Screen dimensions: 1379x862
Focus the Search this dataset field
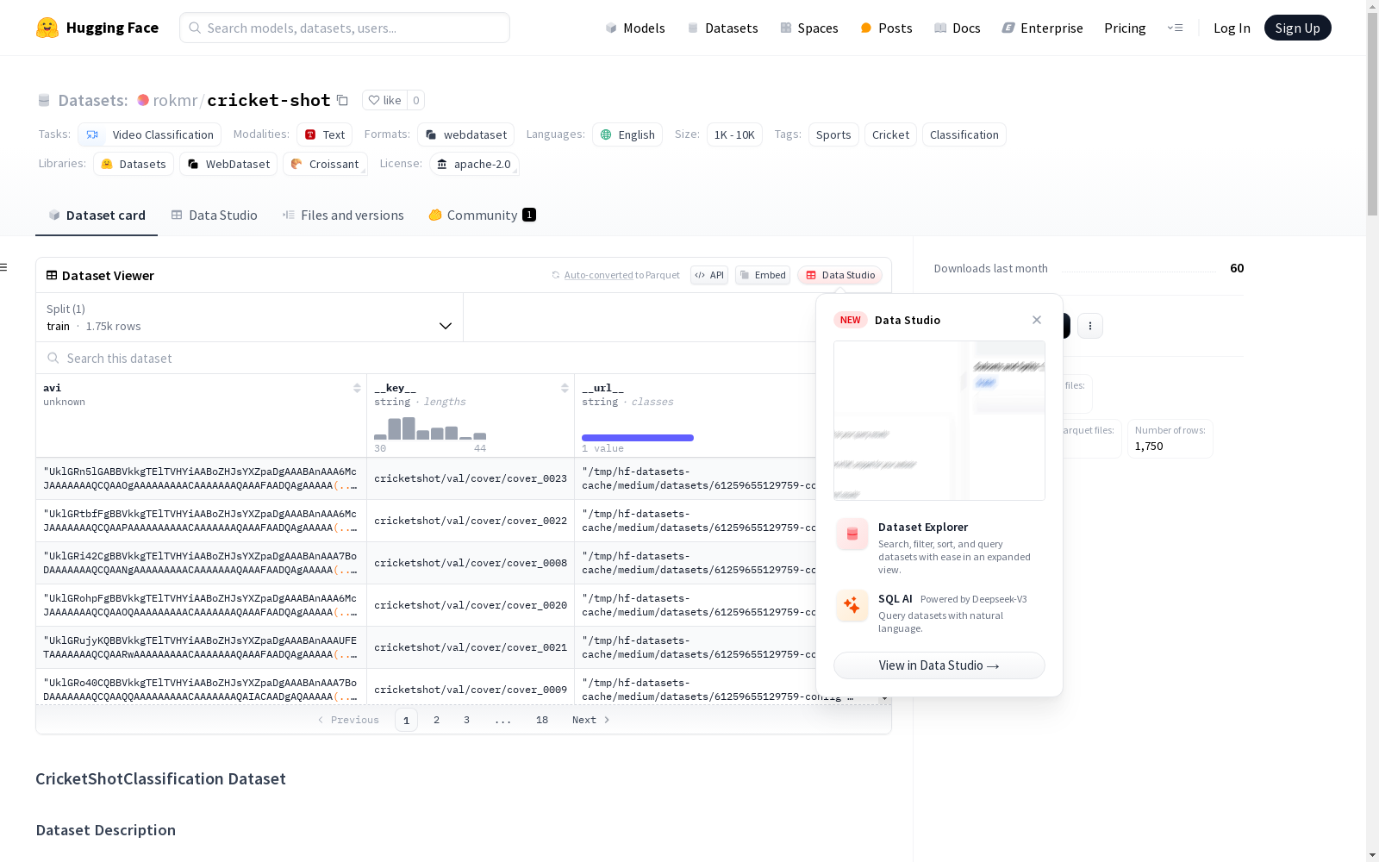tap(427, 358)
